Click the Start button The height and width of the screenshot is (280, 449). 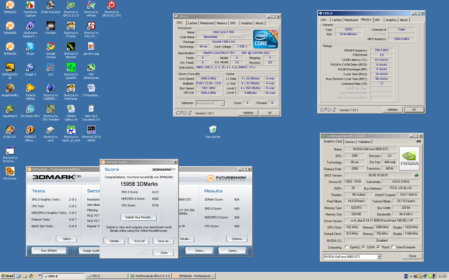coord(7,276)
